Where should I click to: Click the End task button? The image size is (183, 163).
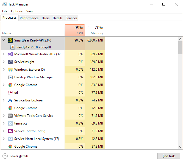(x=169, y=156)
